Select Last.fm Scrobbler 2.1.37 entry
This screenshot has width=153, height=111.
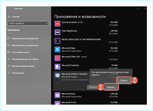(72, 22)
